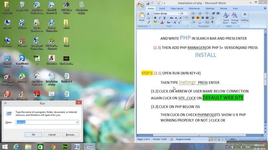
Task: Align text left in Paragraph group
Action: 193,18
